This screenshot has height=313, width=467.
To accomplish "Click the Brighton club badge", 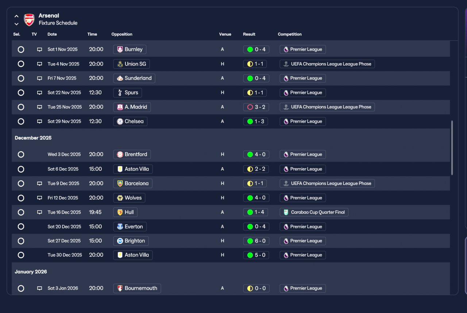I will coord(120,241).
